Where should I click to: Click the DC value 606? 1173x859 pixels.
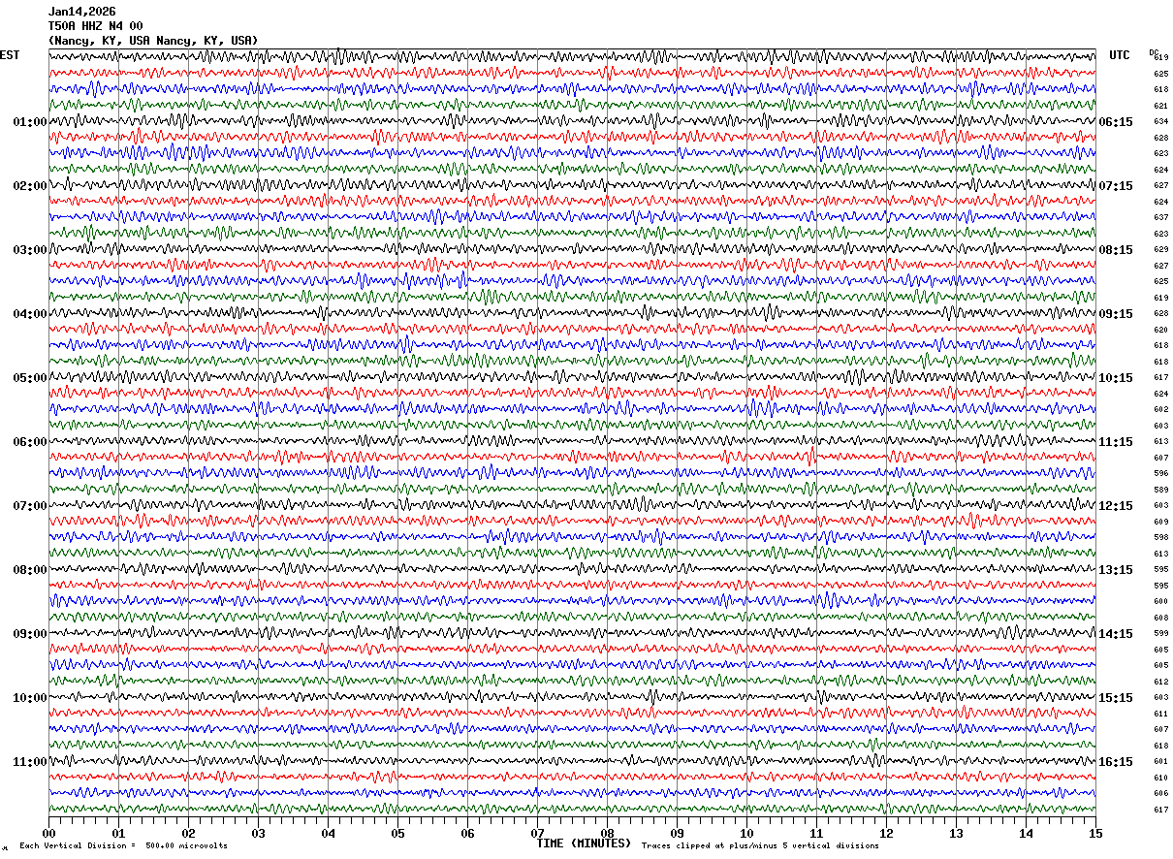1160,794
